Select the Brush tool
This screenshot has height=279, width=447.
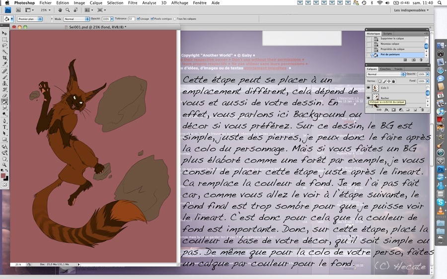point(4,77)
